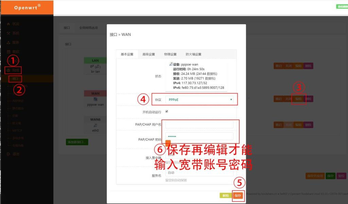Click the yellow 解除 button in dialog

(x=226, y=195)
